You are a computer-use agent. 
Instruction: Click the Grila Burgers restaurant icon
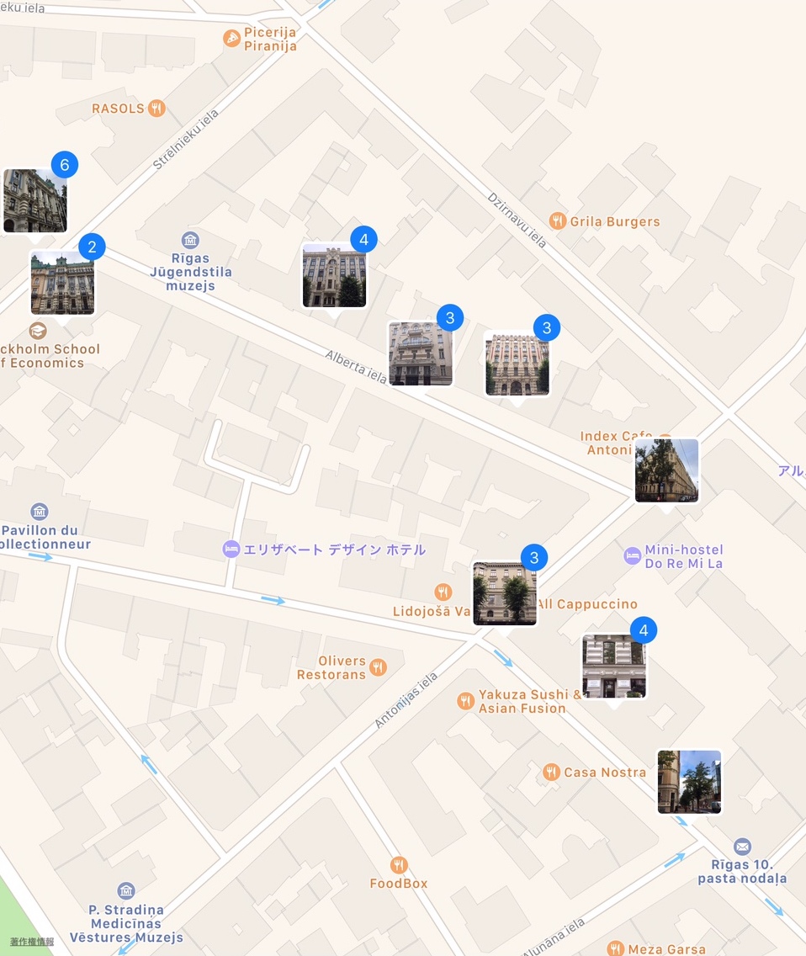[x=557, y=221]
